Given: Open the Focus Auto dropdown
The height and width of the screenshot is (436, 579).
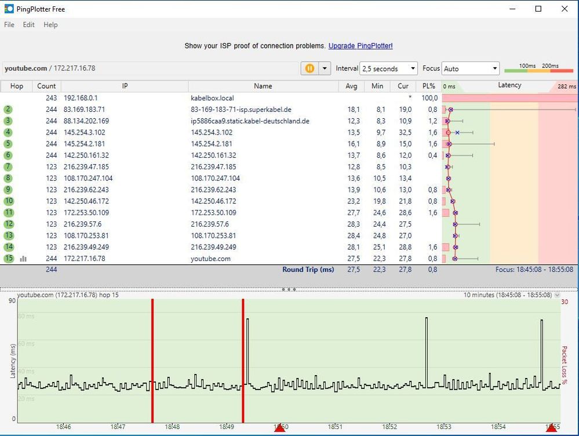Looking at the screenshot, I should click(x=470, y=68).
